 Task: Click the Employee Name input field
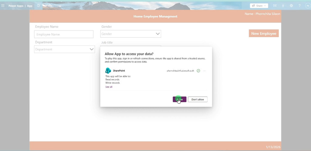point(64,34)
